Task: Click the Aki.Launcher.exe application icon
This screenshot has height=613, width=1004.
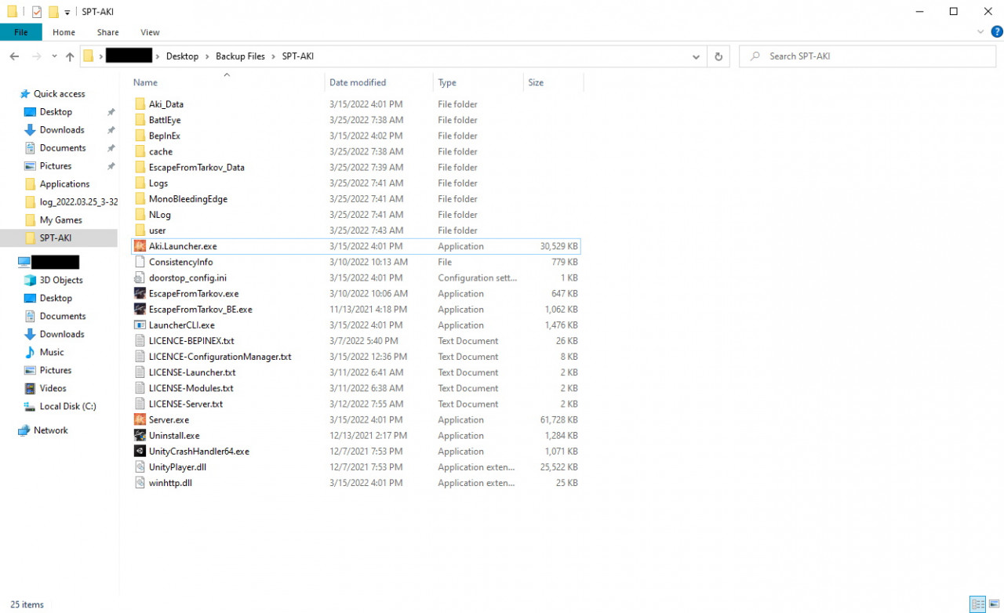Action: pos(140,246)
